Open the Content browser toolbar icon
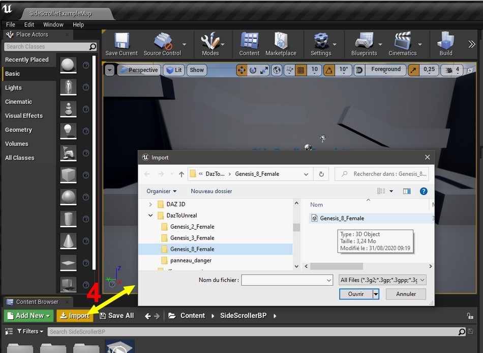Screen dimensions: 483x353 pyautogui.click(x=249, y=41)
